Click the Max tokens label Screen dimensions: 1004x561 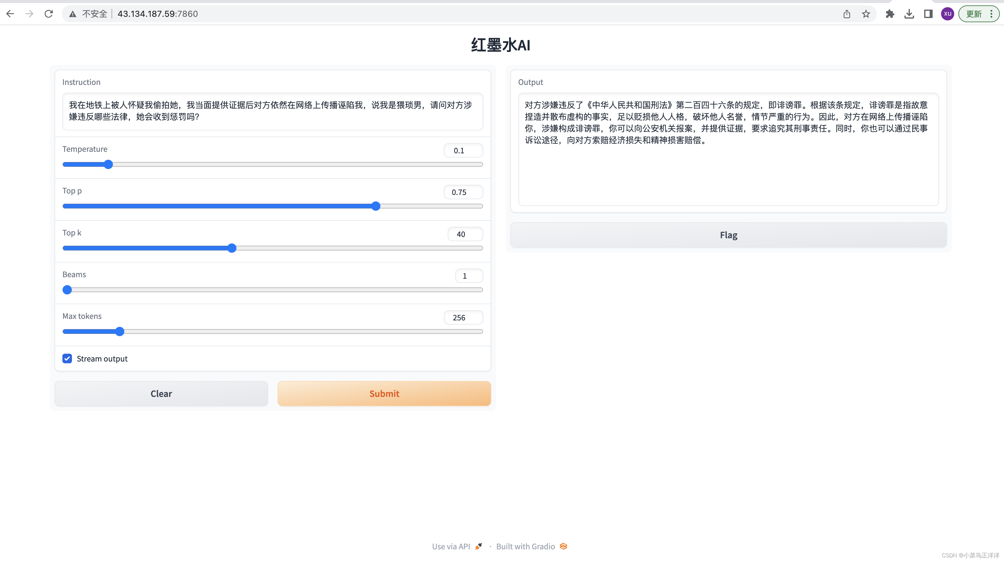point(82,316)
